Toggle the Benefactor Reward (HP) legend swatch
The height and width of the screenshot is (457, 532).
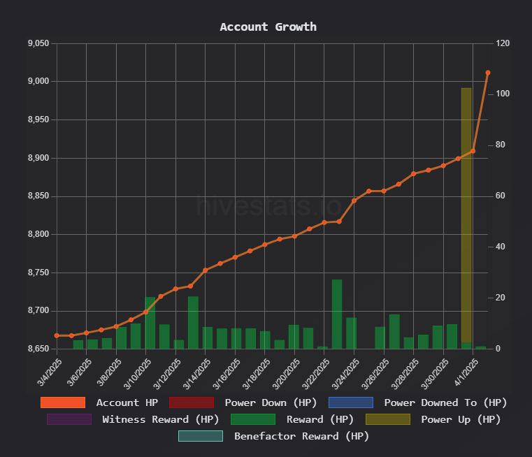click(x=201, y=436)
